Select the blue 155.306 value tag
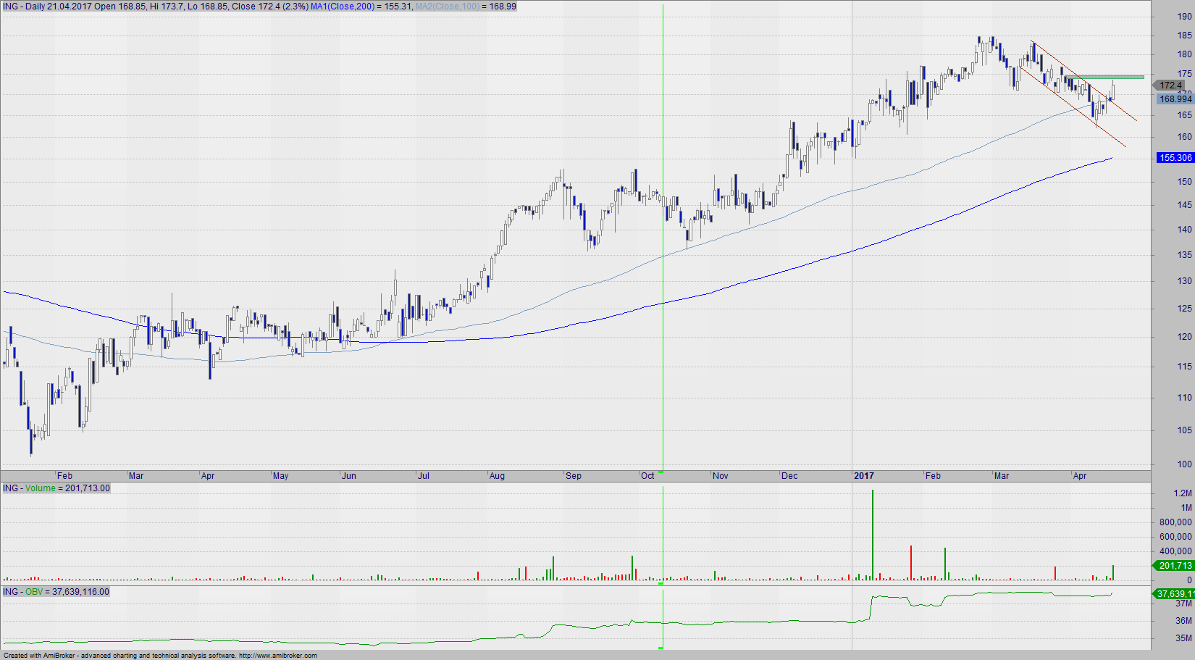The height and width of the screenshot is (660, 1195). click(x=1175, y=158)
